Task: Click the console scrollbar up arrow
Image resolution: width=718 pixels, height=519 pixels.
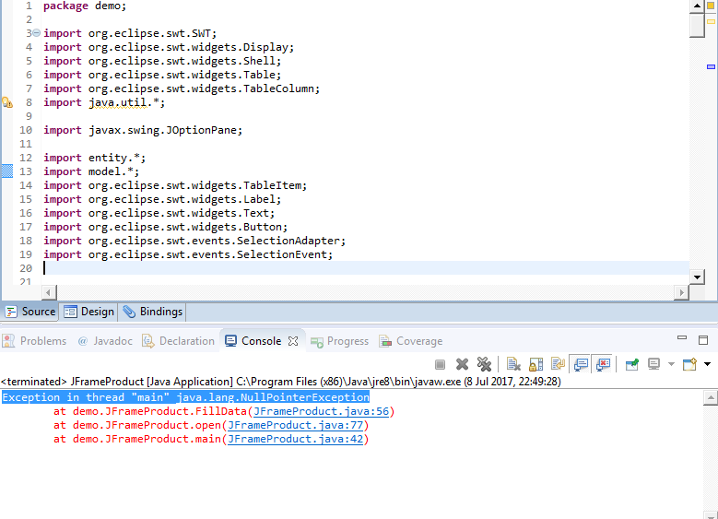Action: (x=711, y=397)
